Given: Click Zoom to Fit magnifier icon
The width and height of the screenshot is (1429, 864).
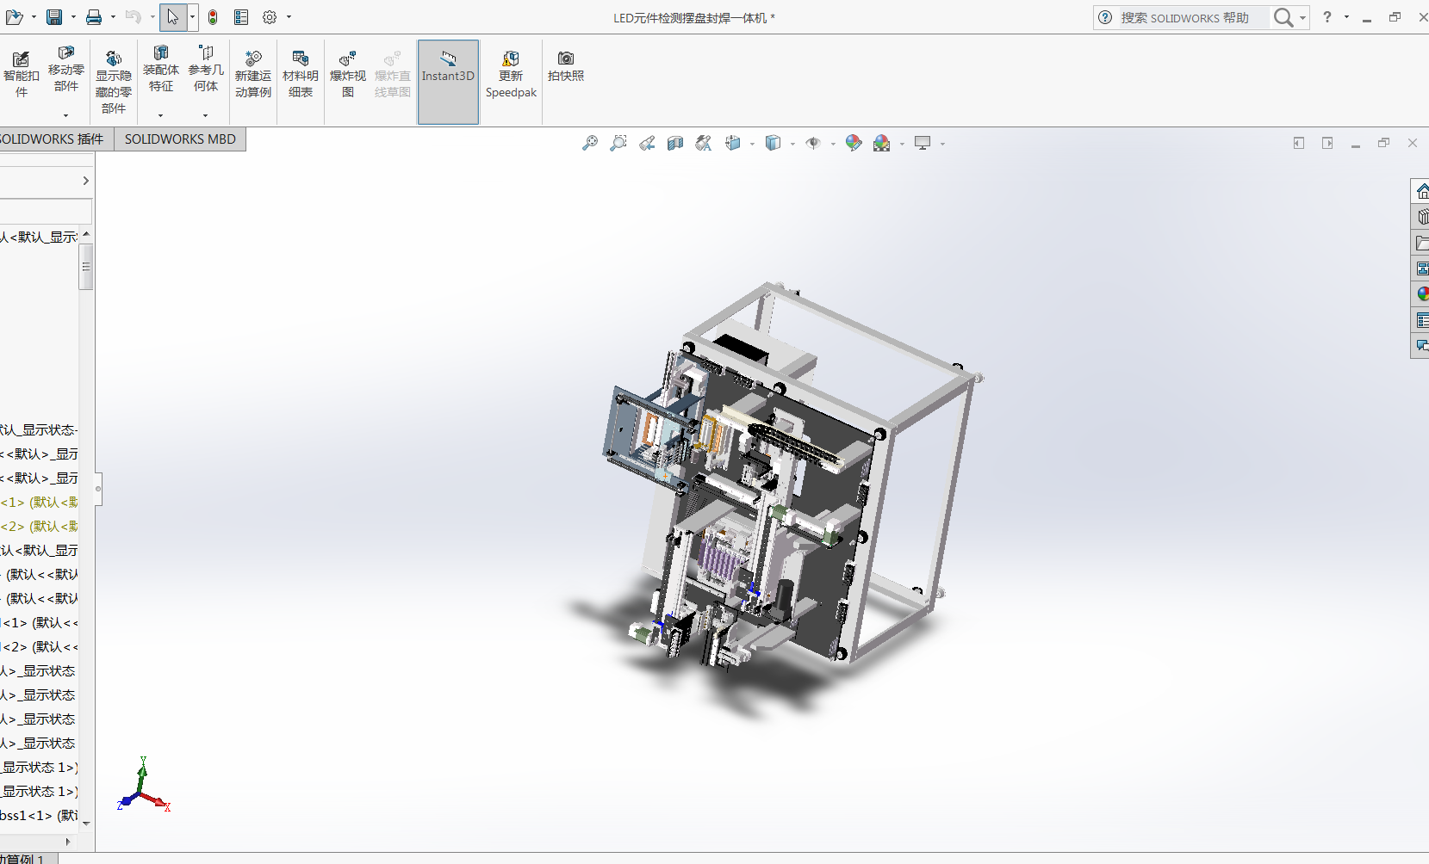Looking at the screenshot, I should 590,143.
